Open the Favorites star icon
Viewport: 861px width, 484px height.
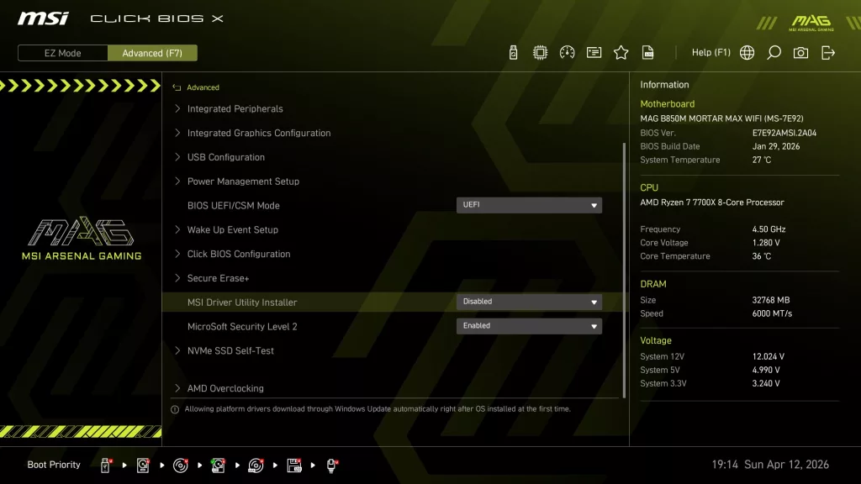pyautogui.click(x=621, y=53)
